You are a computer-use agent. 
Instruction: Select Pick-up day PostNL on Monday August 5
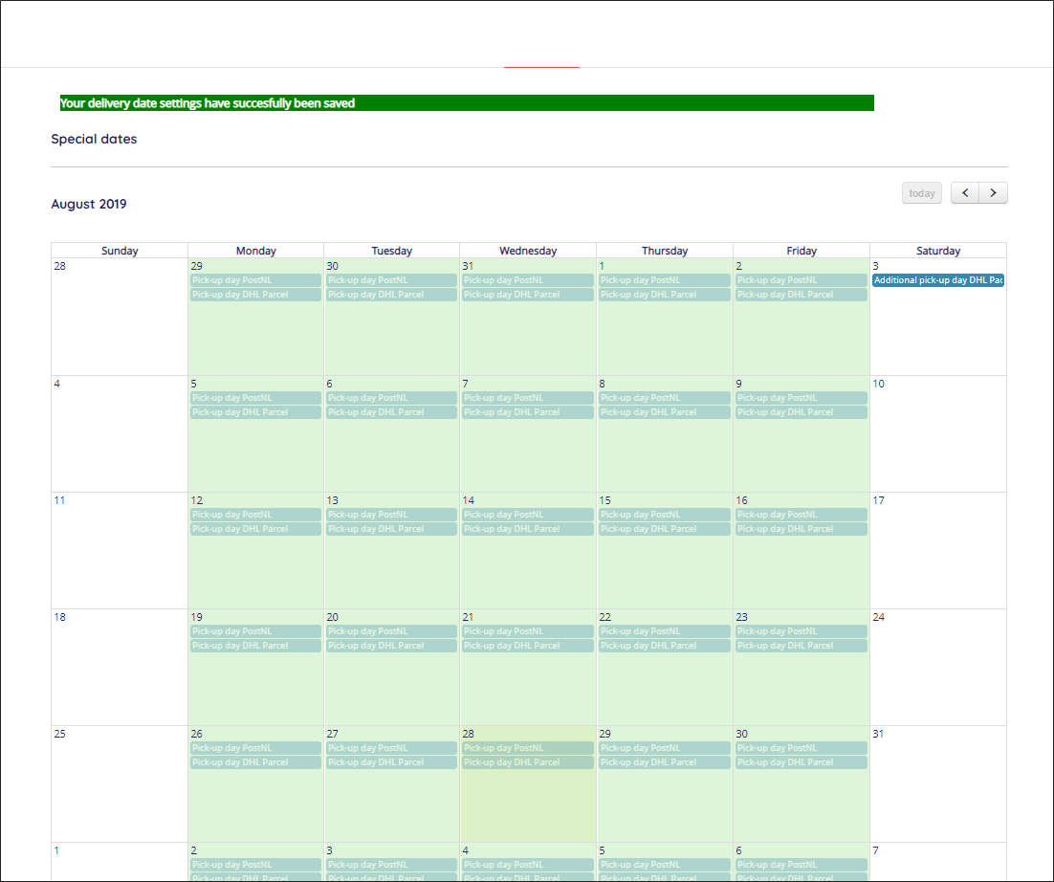[x=255, y=398]
